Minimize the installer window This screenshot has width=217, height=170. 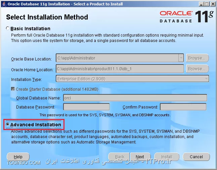(201, 4)
